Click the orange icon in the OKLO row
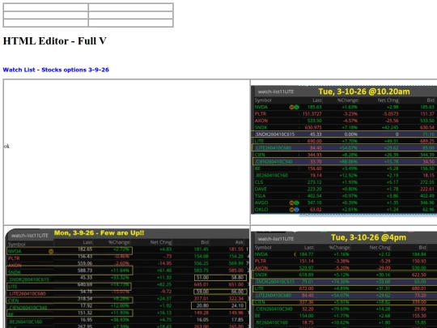This screenshot has height=328, width=437. [291, 210]
